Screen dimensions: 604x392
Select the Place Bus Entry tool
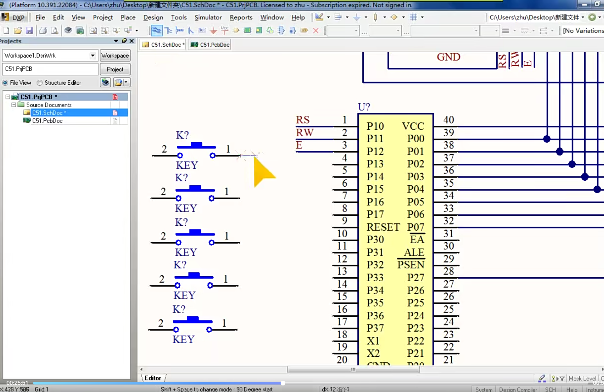coord(191,30)
